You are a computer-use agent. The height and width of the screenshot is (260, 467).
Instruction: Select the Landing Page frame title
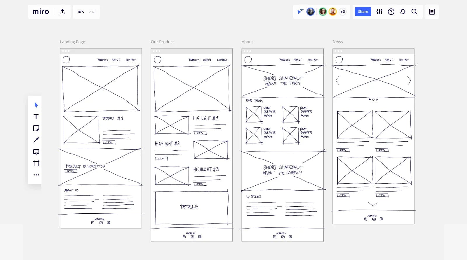pyautogui.click(x=72, y=42)
